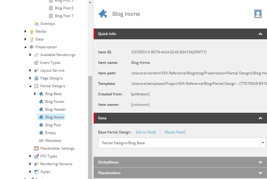Click the Blog Home puzzle icon in tree
267x179 pixels.
tap(41, 117)
